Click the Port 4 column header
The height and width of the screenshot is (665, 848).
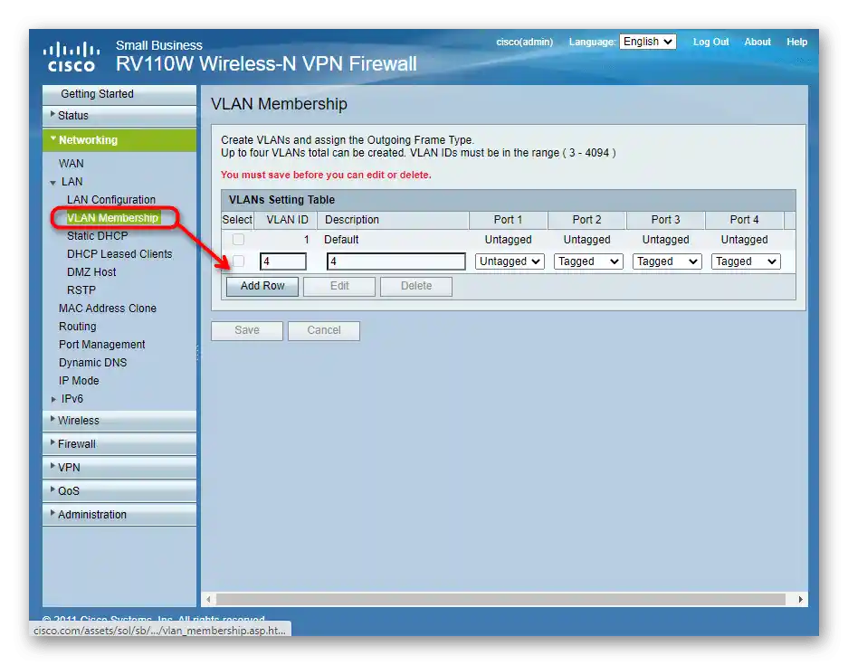[x=744, y=220]
